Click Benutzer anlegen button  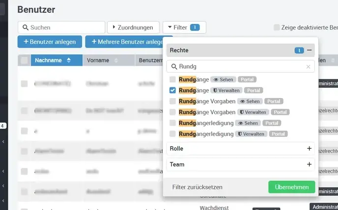pos(50,42)
